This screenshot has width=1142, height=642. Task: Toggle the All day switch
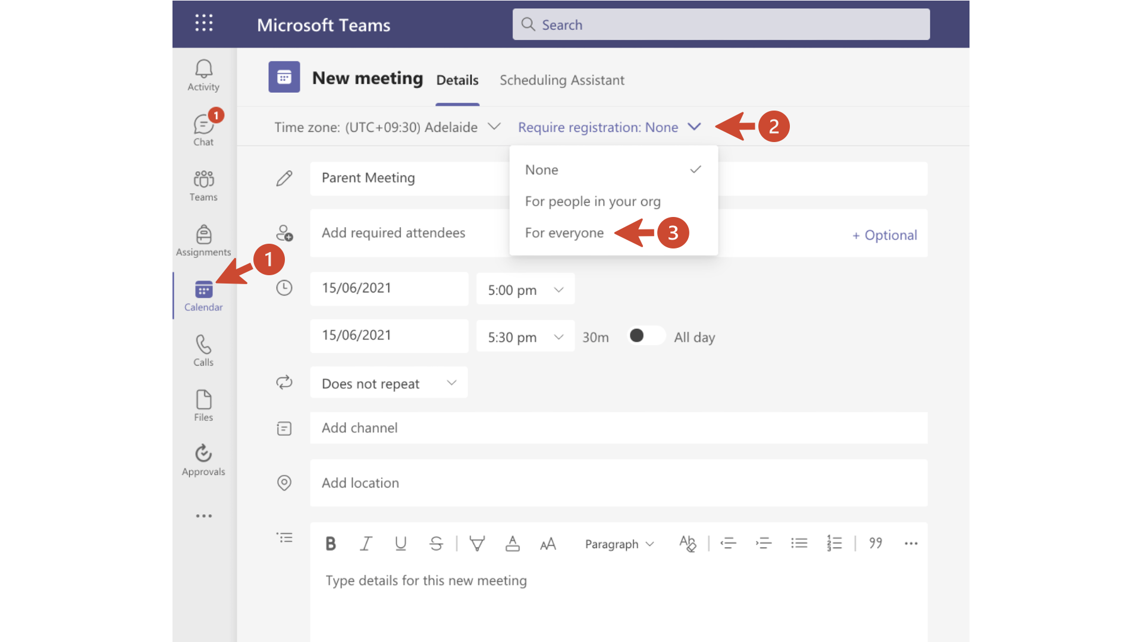pyautogui.click(x=645, y=336)
